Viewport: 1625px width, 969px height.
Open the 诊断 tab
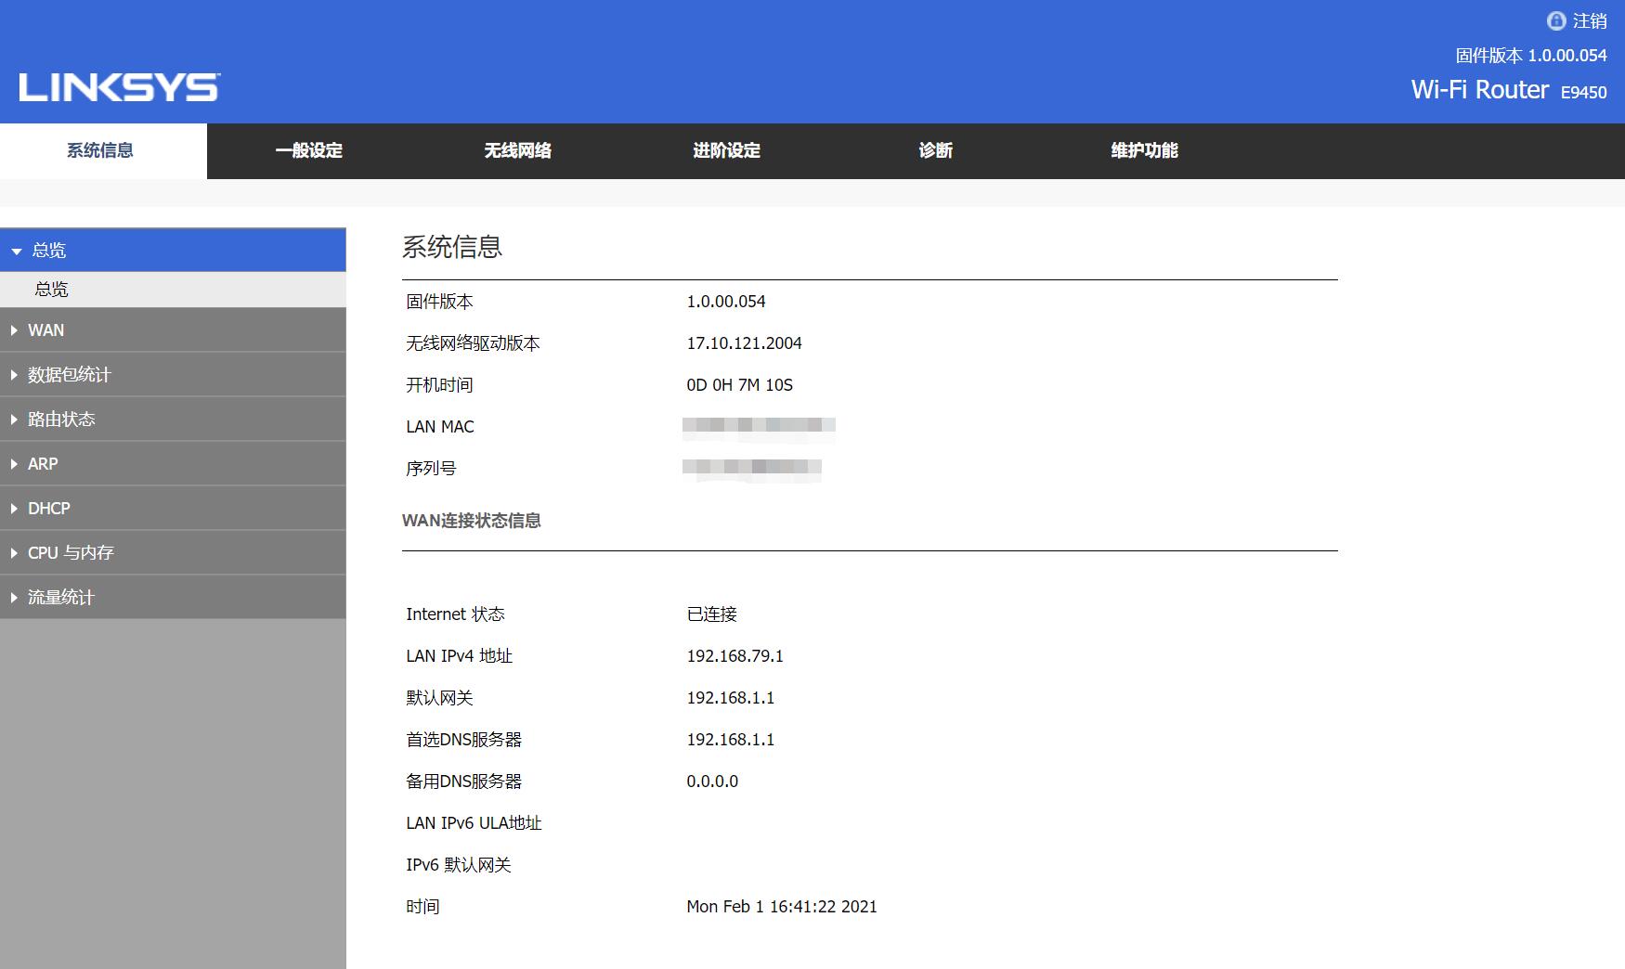(x=935, y=150)
